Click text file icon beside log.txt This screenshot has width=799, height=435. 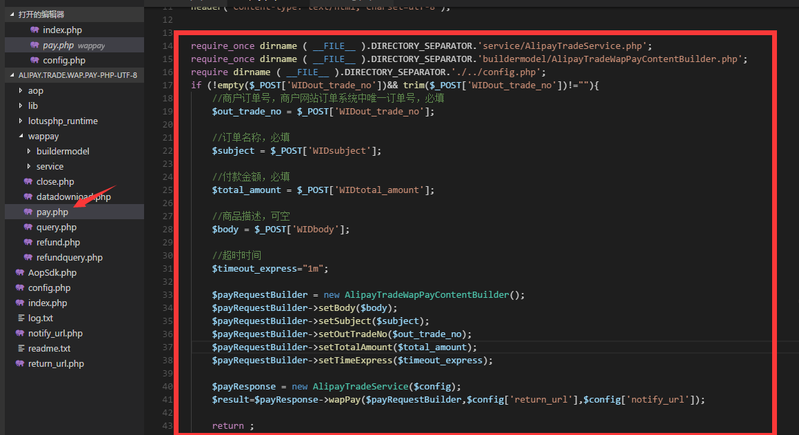[21, 318]
